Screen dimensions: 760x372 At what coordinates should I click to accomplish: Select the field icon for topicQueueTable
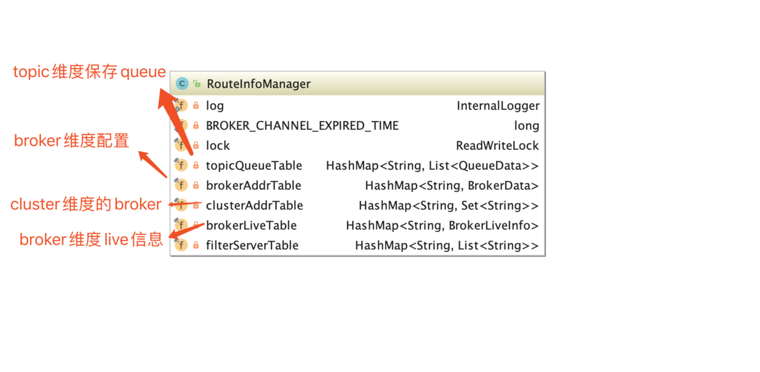(x=181, y=165)
